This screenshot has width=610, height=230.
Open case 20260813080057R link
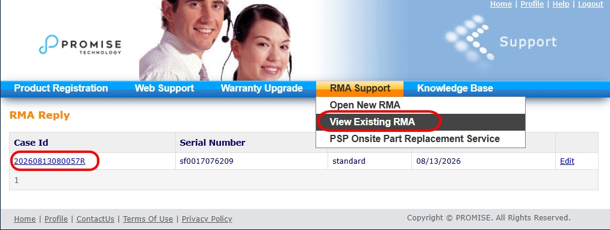point(49,161)
